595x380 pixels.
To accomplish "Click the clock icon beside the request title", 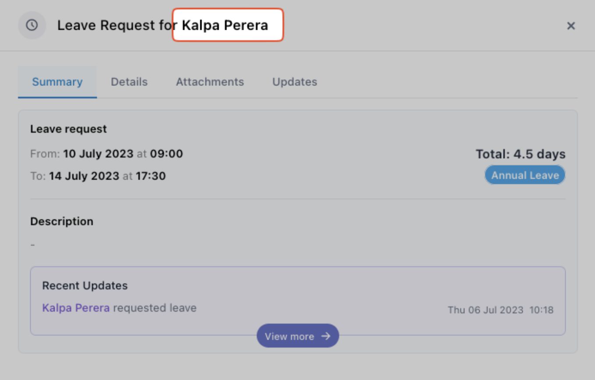I will (x=32, y=25).
